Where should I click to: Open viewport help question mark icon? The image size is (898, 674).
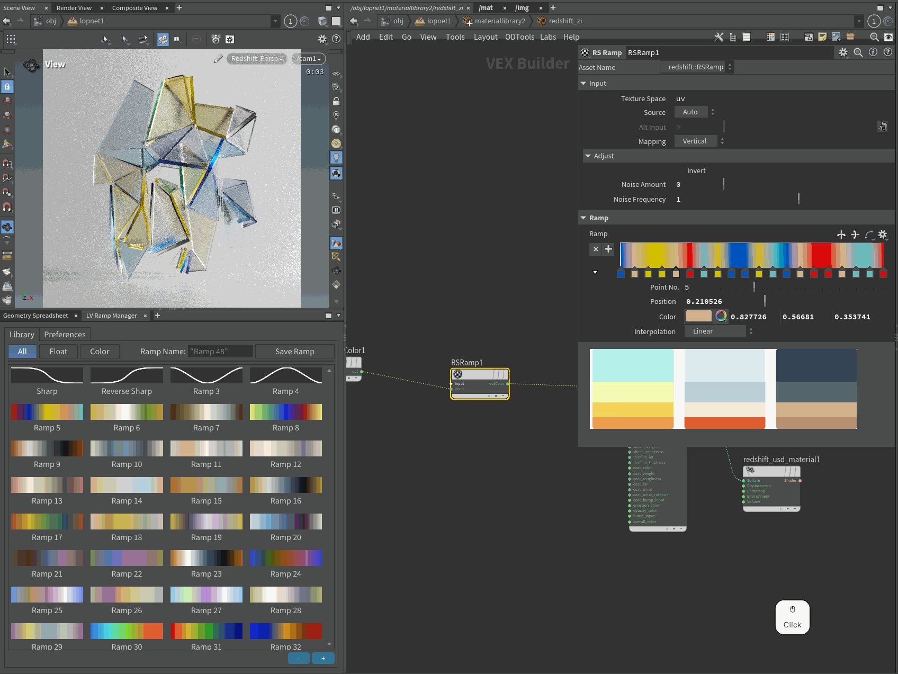[x=336, y=39]
